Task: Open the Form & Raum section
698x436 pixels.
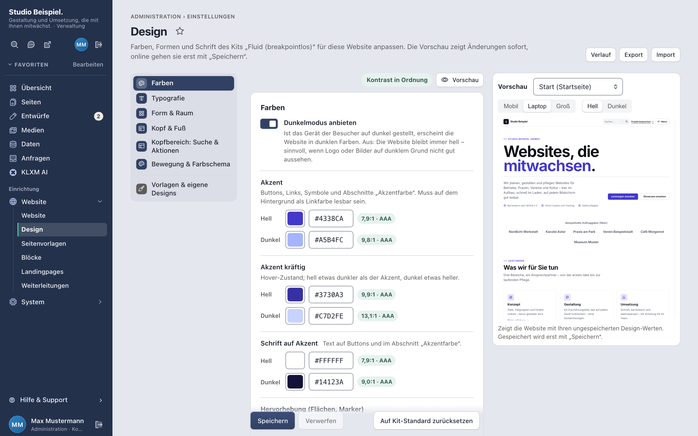Action: pos(184,113)
